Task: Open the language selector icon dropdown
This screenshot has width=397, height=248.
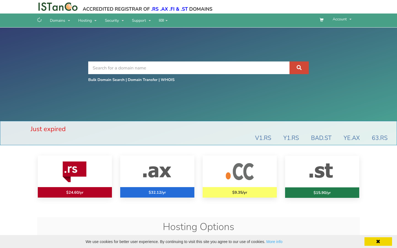Action: point(163,20)
